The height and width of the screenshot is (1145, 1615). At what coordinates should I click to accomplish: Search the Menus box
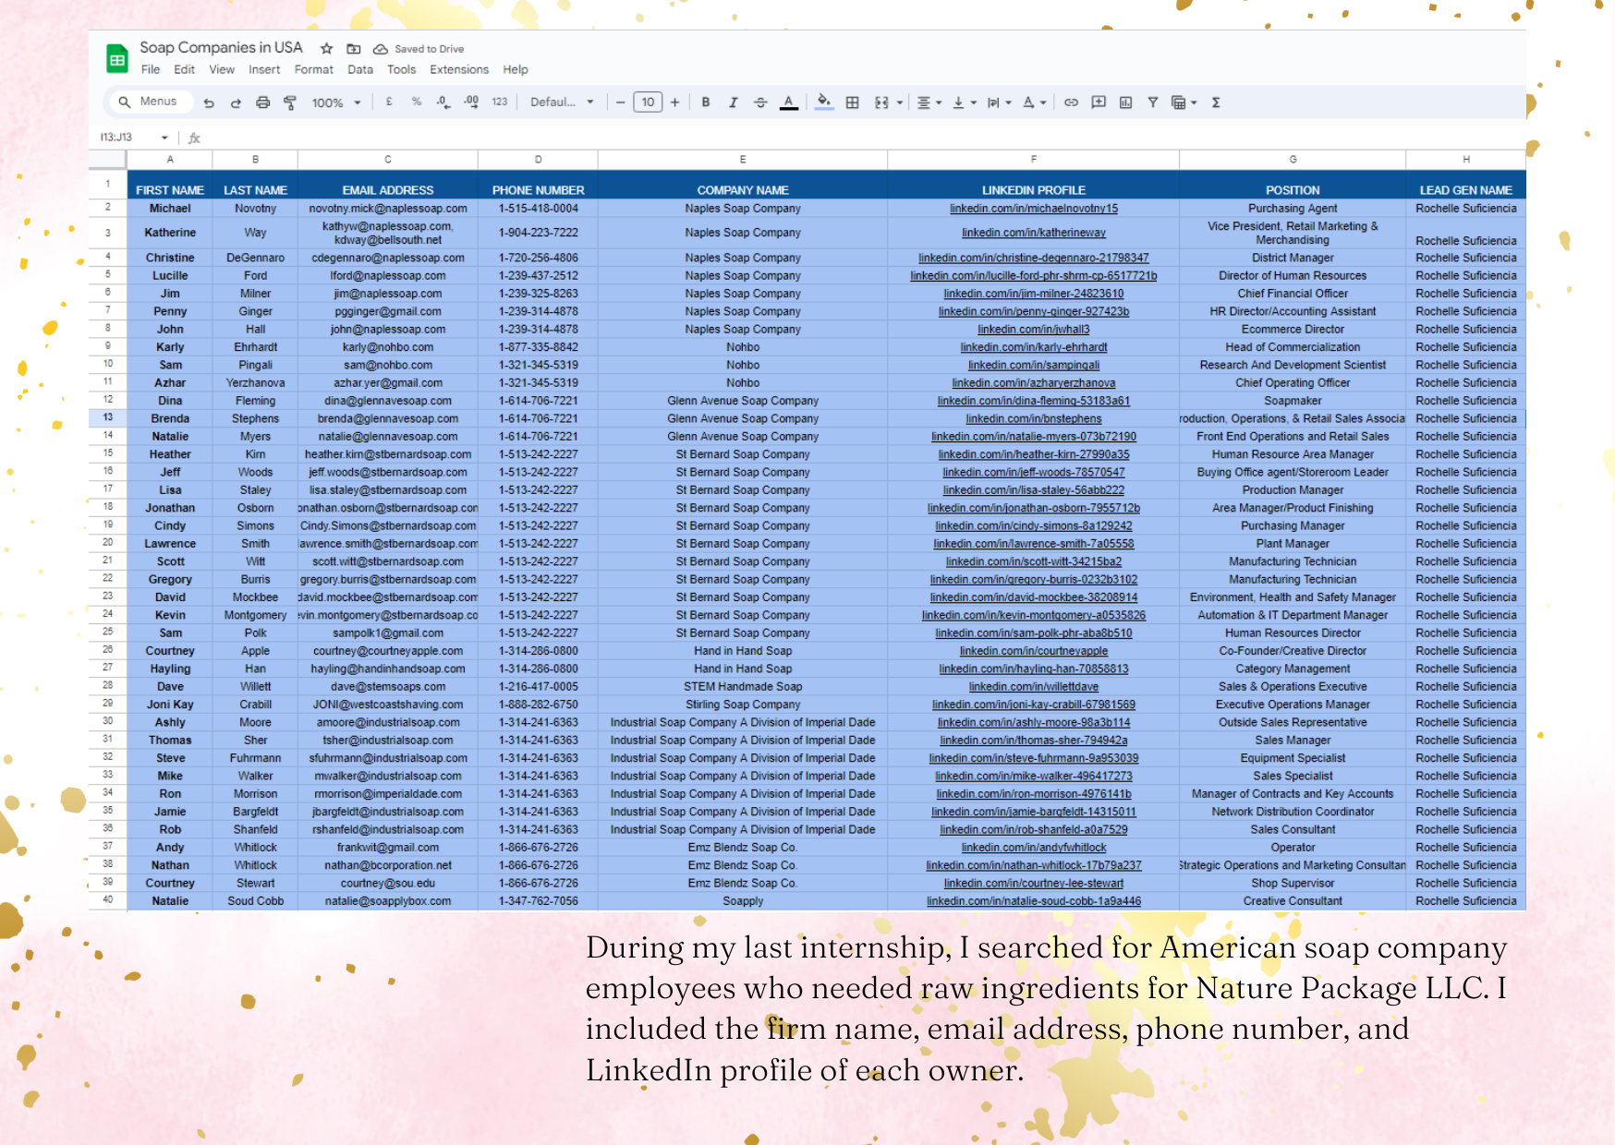click(150, 102)
